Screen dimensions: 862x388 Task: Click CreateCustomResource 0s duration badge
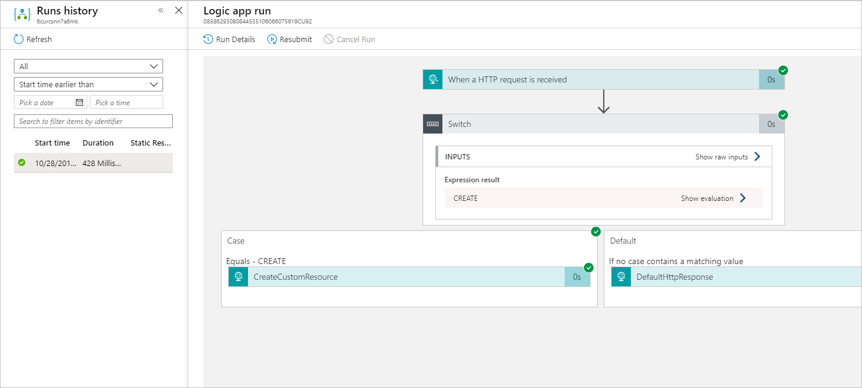pos(577,277)
